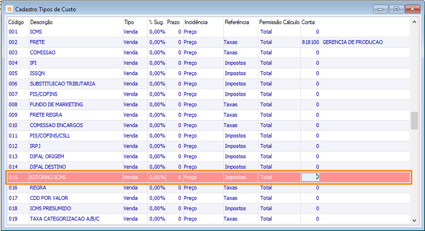
Task: Click the Código column header
Action: coord(16,22)
